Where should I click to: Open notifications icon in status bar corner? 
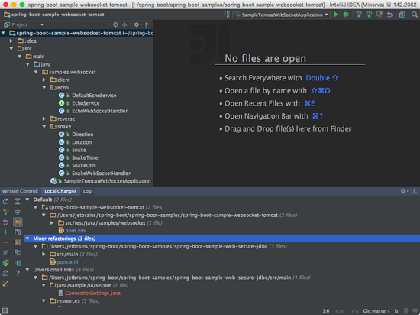[x=415, y=311]
